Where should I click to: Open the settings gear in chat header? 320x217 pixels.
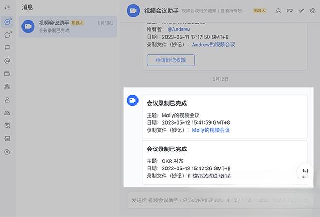coord(312,11)
